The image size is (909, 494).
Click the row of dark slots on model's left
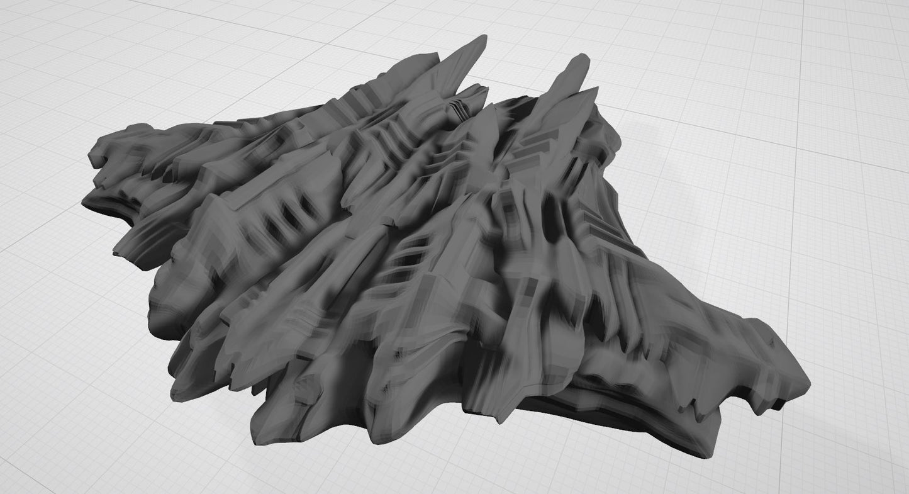click(x=283, y=220)
